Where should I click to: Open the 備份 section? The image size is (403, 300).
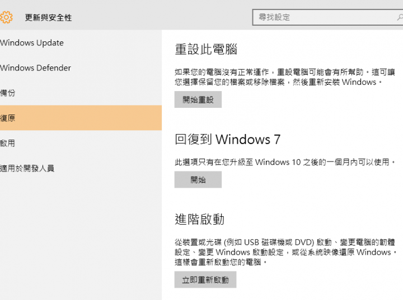81,93
